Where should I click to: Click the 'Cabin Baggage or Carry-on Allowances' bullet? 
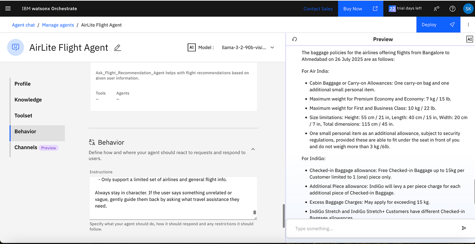tap(379, 86)
